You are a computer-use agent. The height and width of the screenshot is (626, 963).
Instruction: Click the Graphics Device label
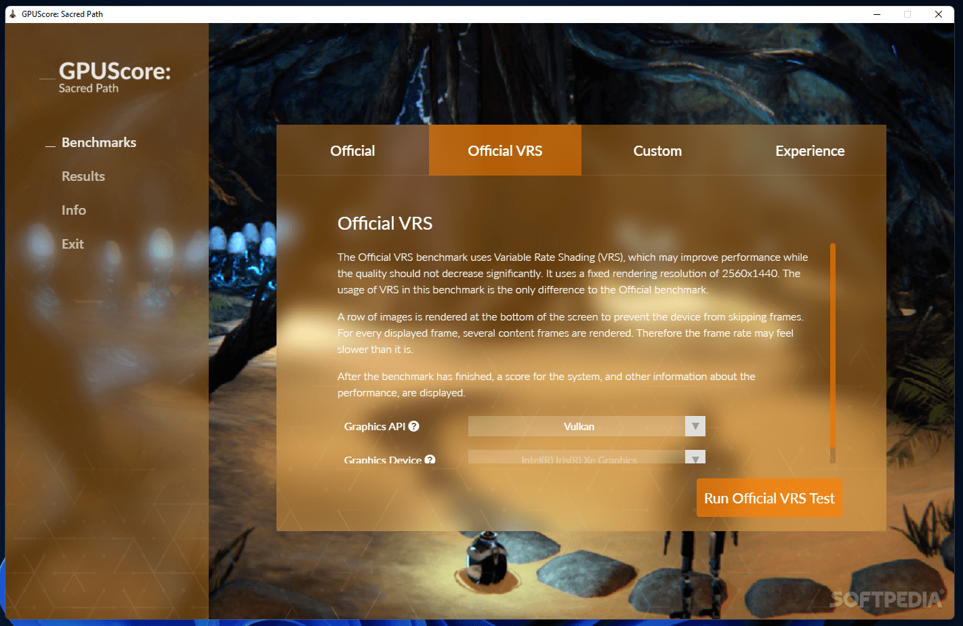click(x=383, y=459)
